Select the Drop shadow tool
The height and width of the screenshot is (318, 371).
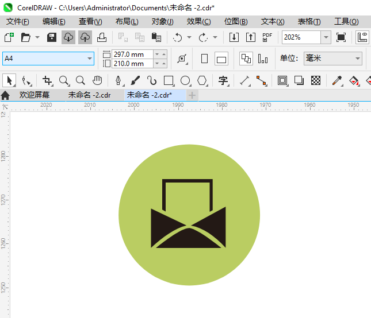point(299,81)
